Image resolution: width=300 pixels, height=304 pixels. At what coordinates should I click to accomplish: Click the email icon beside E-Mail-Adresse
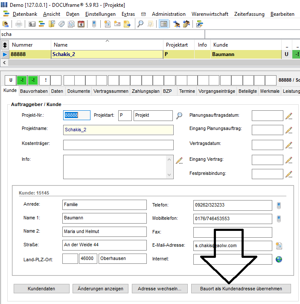click(279, 246)
